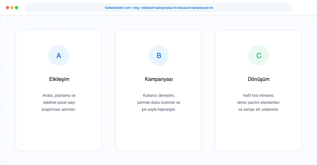317x165 pixels.
Task: Select the Kampanyası card heading
Action: 159,79
